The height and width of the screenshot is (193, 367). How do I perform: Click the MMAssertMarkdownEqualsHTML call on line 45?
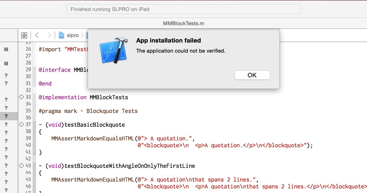(93, 180)
